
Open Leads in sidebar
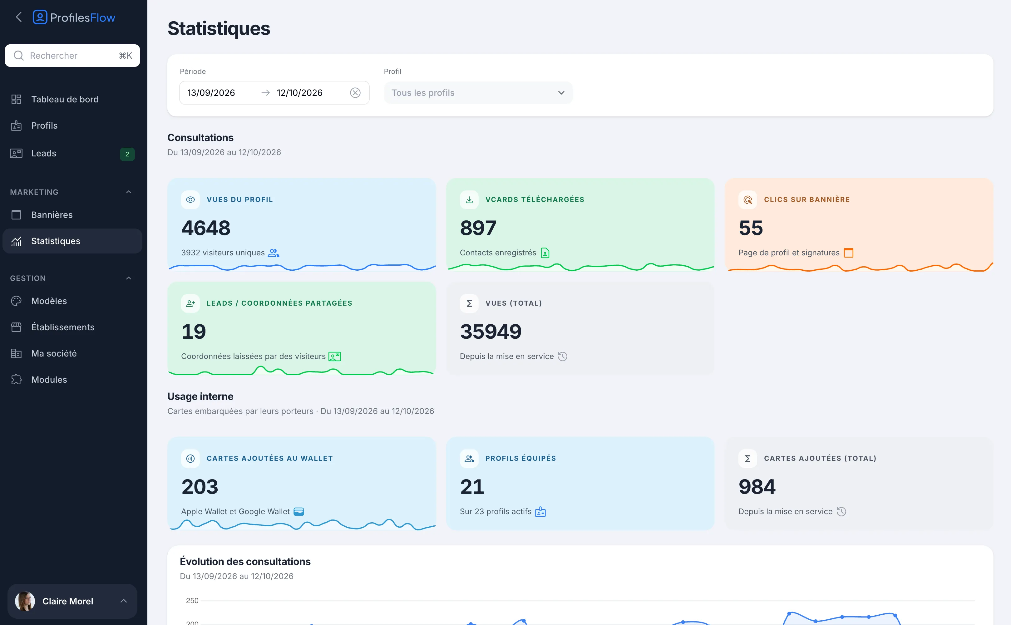point(72,153)
